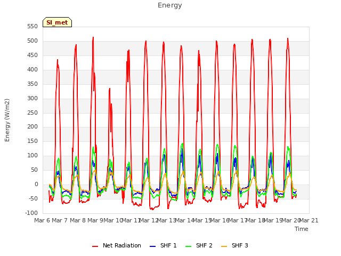Image resolution: width=341 pixels, height=256 pixels.
Task: Click the 400 y-axis tick label
Action: [x=33, y=70]
